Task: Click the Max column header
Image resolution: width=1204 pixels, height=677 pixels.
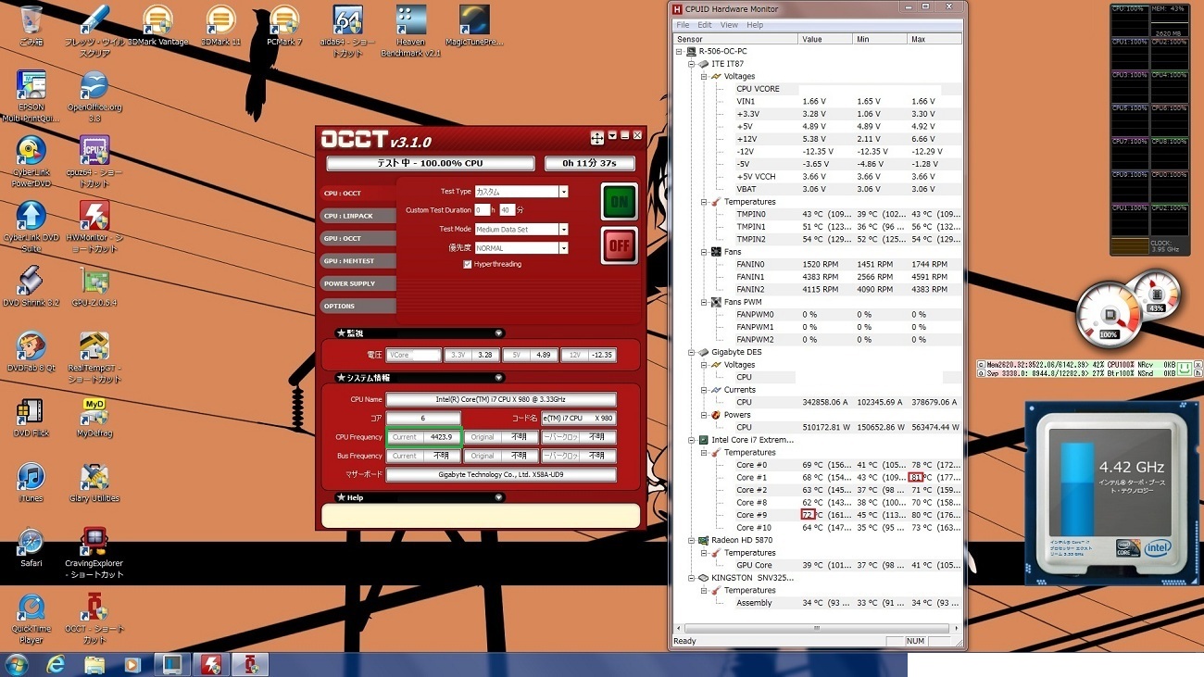Action: [x=934, y=39]
